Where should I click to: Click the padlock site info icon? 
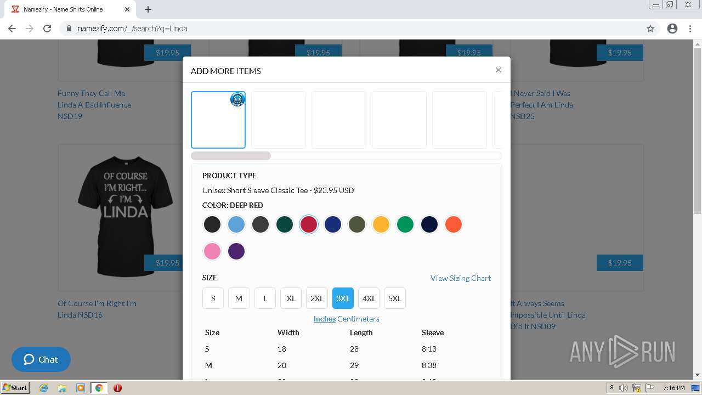click(x=69, y=29)
